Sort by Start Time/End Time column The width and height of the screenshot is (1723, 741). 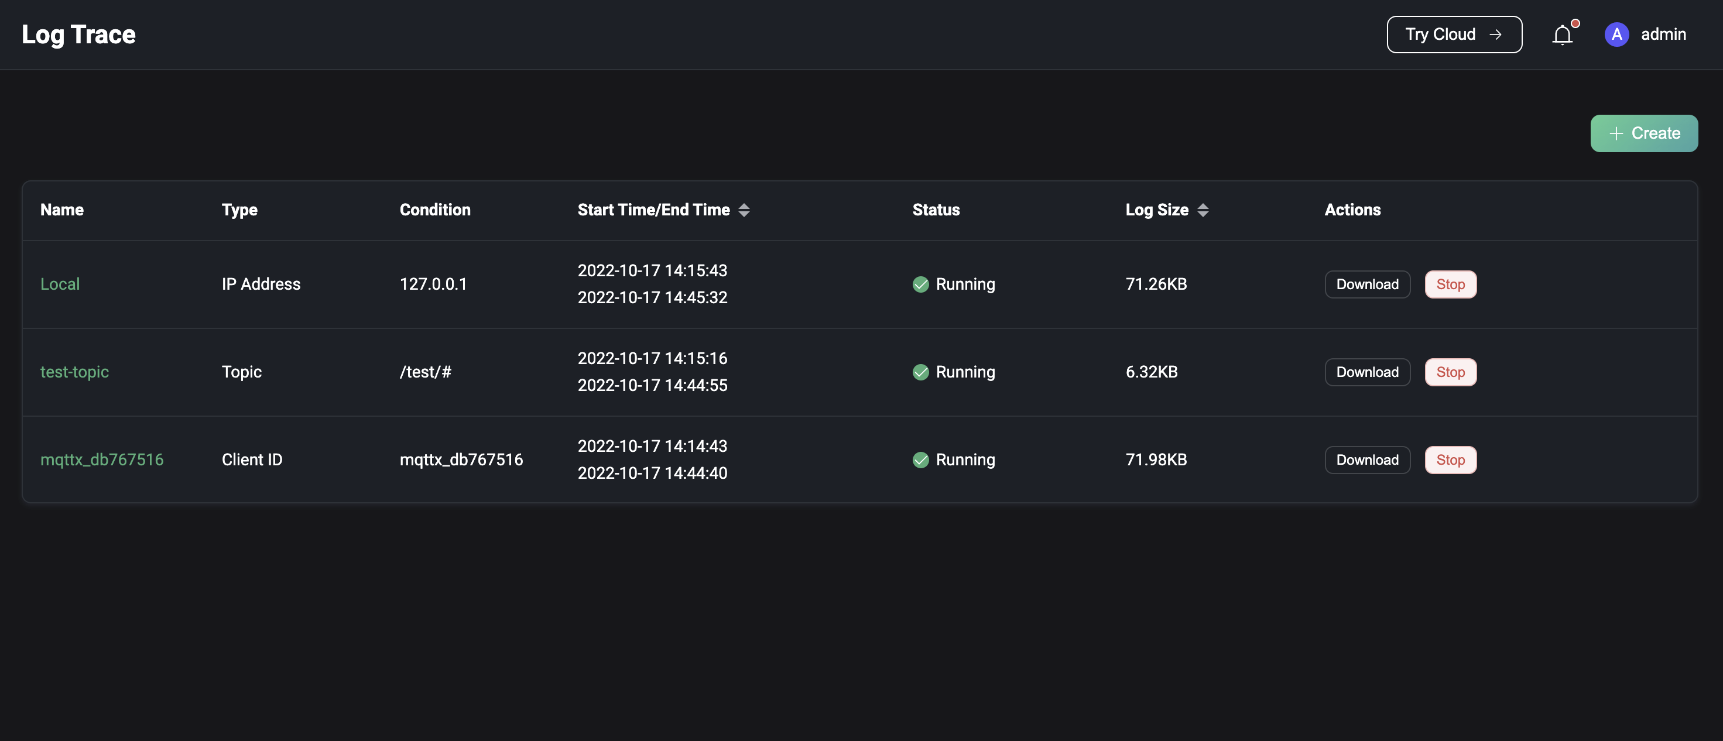tap(744, 210)
